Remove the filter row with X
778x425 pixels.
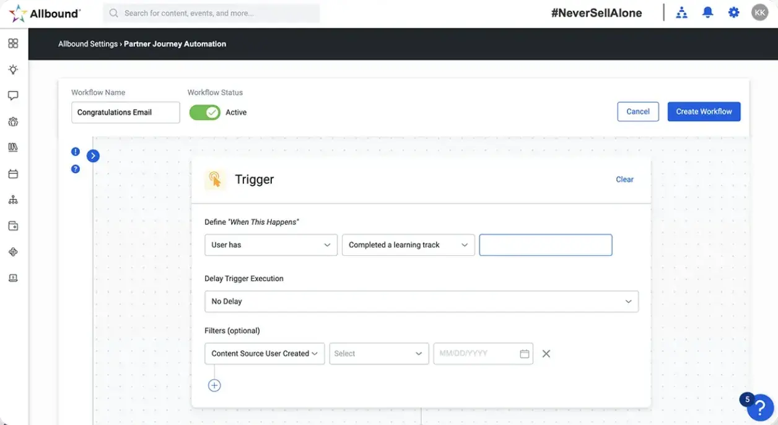546,354
